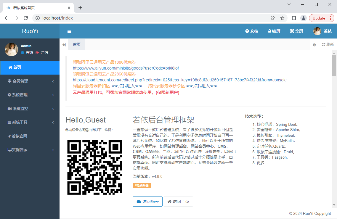Image resolution: width=337 pixels, height=219 pixels.
Task: Click the 访问主页 button
Action: click(x=178, y=202)
